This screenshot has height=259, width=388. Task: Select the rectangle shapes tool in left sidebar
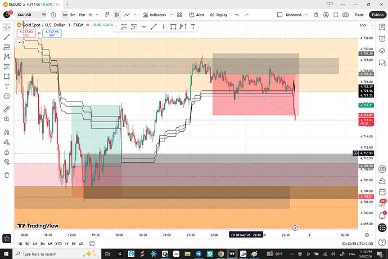tap(7, 77)
